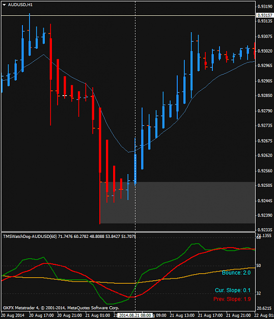Screen dimensions: 274x319
Task: Click the Prev. Slope: 1.9 readout
Action: [232, 299]
